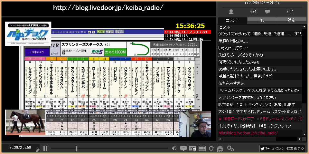Select comment スピリンターズどうですかね
This screenshot has height=154, width=309.
coord(260,55)
